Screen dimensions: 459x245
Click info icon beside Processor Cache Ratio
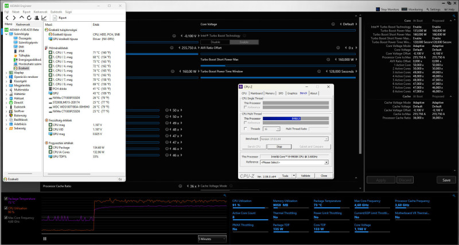tap(180, 186)
